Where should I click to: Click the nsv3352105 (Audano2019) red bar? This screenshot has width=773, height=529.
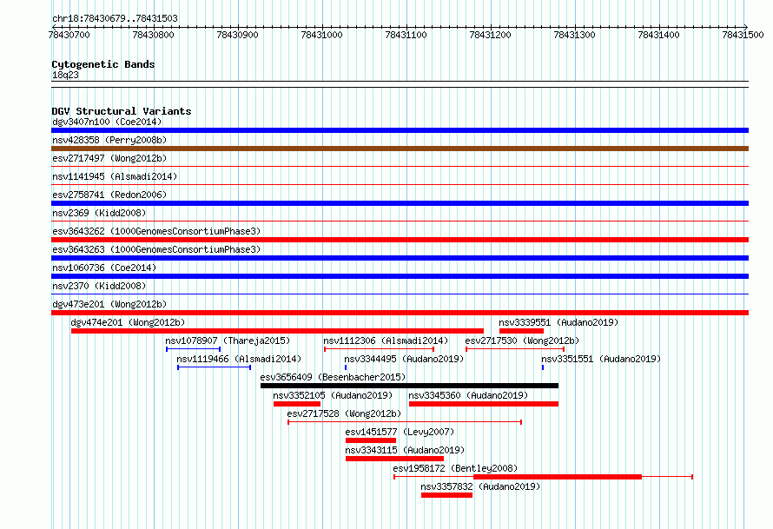(297, 404)
